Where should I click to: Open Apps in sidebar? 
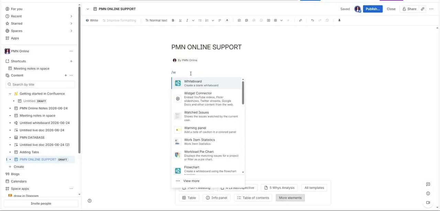coord(15,38)
